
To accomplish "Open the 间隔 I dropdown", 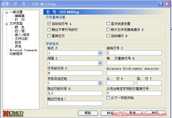I will click(100, 63).
